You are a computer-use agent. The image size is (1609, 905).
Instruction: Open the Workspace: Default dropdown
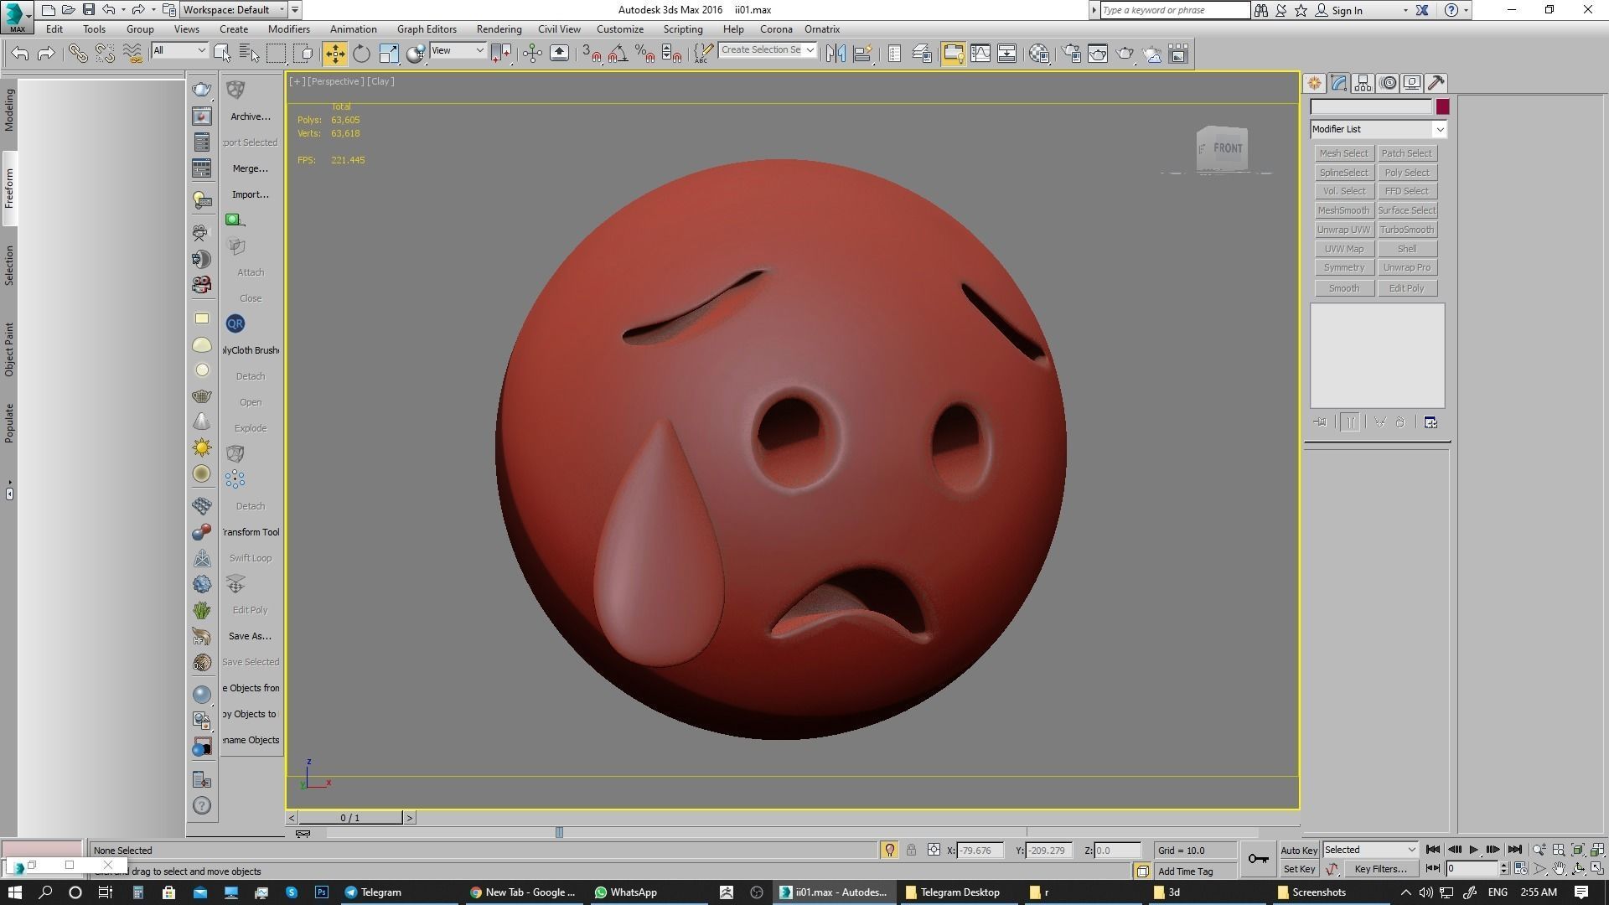[x=233, y=10]
